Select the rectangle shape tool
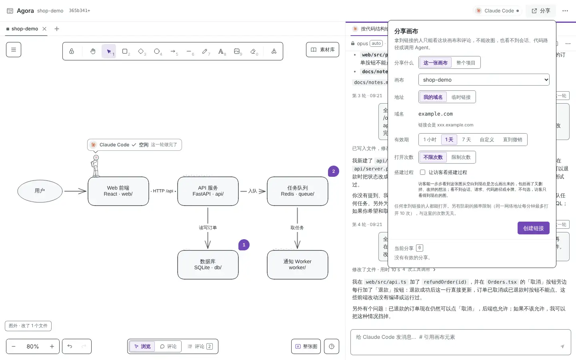 click(x=125, y=51)
